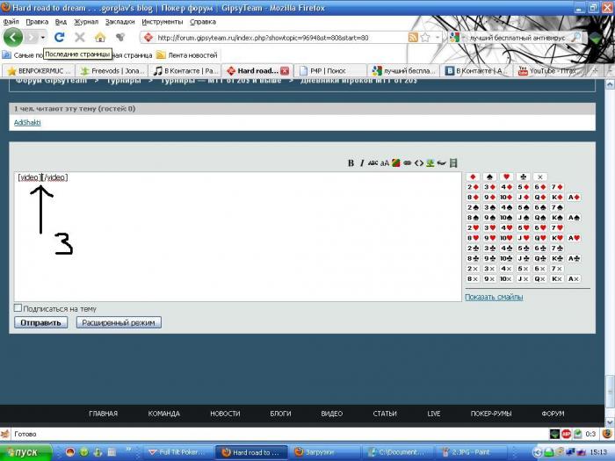Open the search engine chooser dropdown
615x461 pixels.
[x=463, y=38]
